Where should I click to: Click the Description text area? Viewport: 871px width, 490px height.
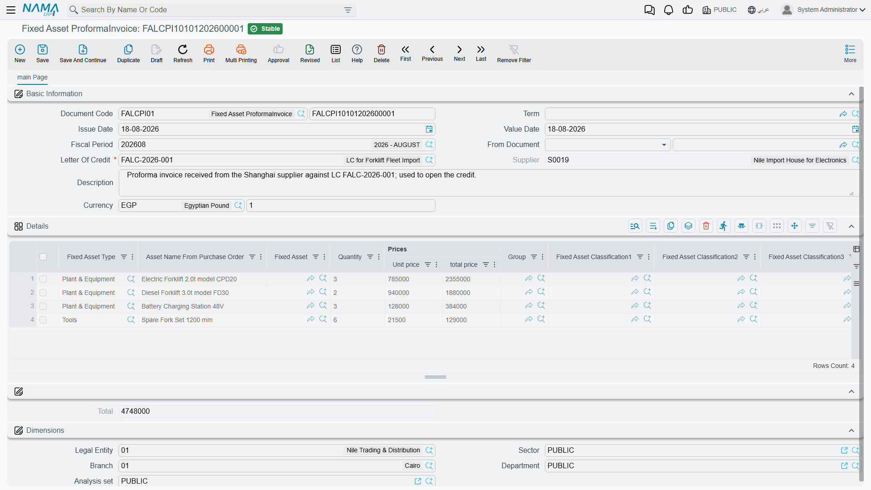(x=489, y=183)
